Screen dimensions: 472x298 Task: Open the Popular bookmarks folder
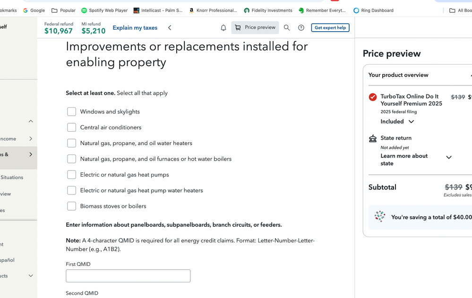pos(63,10)
